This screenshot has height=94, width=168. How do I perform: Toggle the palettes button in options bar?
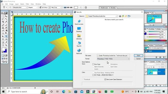(x=86, y=7)
